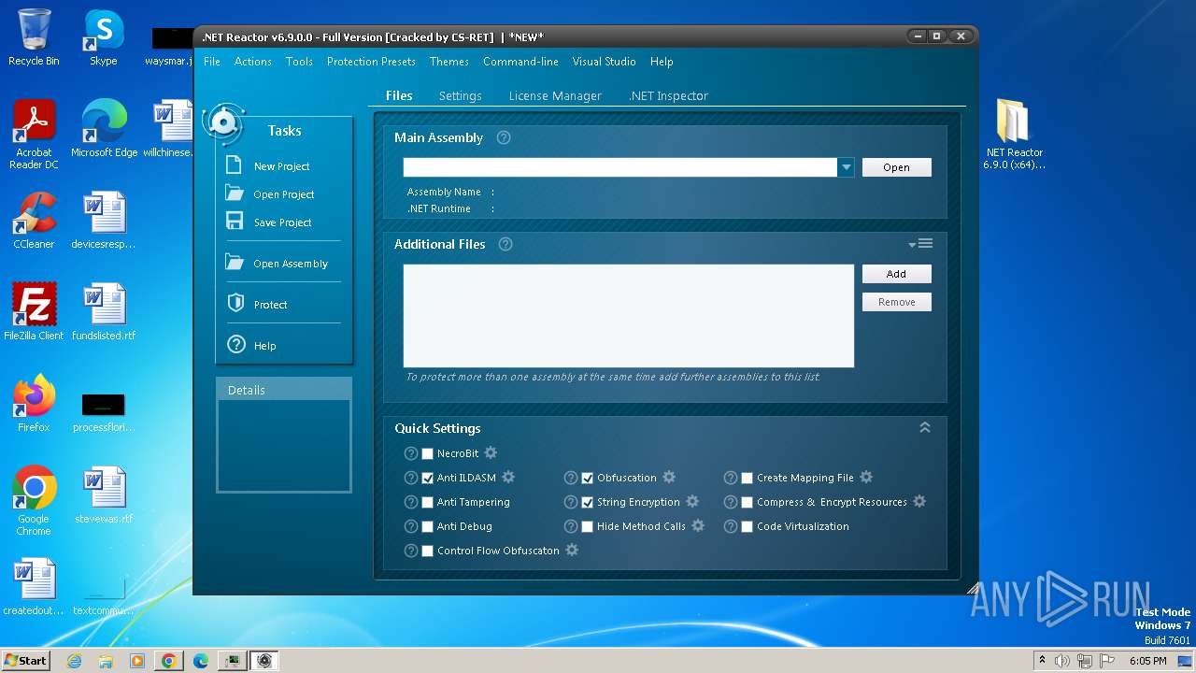Image resolution: width=1196 pixels, height=673 pixels.
Task: Open the Main Assembly help icon
Action: pos(504,137)
